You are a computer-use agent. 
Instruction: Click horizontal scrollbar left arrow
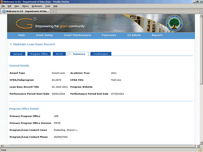point(1,146)
